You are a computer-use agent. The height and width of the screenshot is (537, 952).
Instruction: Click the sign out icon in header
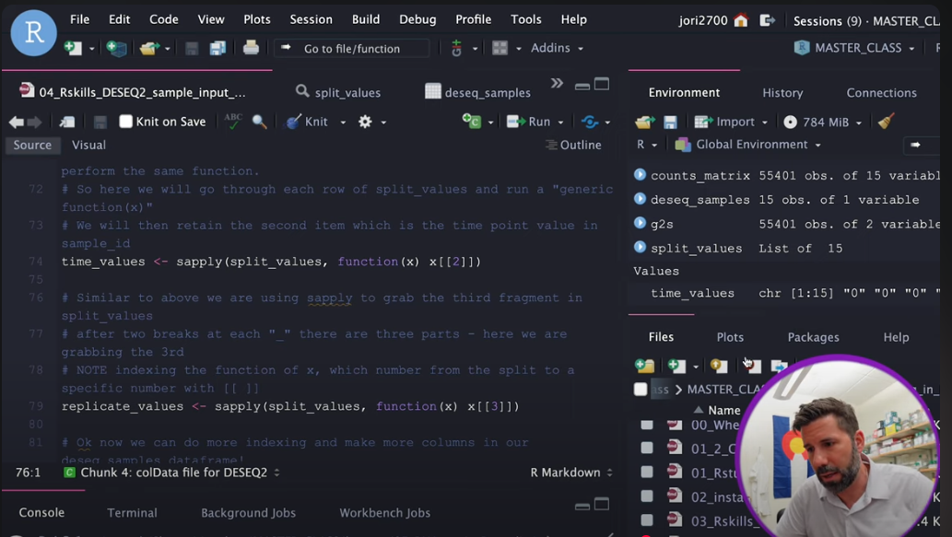[768, 20]
